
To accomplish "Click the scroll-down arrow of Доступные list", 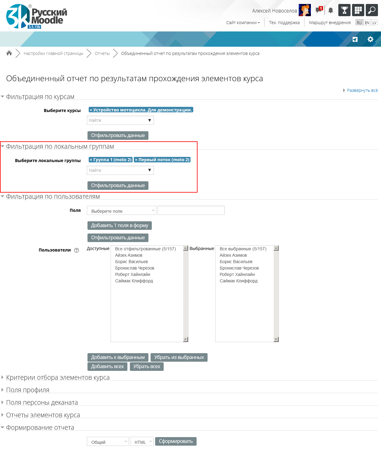I will coord(186,339).
